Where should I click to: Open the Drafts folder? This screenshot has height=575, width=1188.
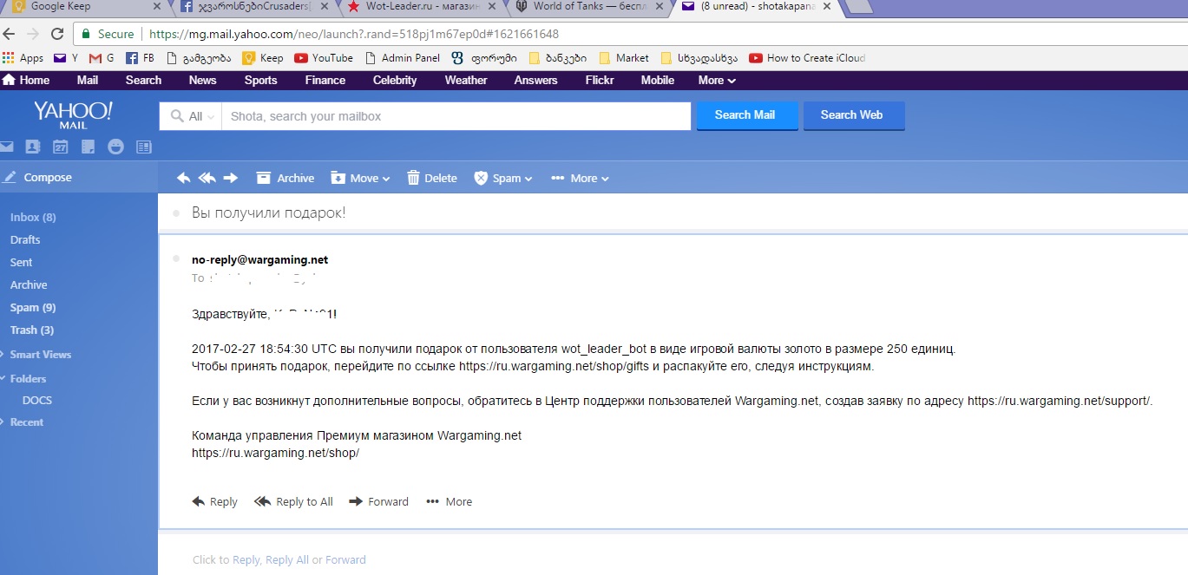[x=25, y=239]
